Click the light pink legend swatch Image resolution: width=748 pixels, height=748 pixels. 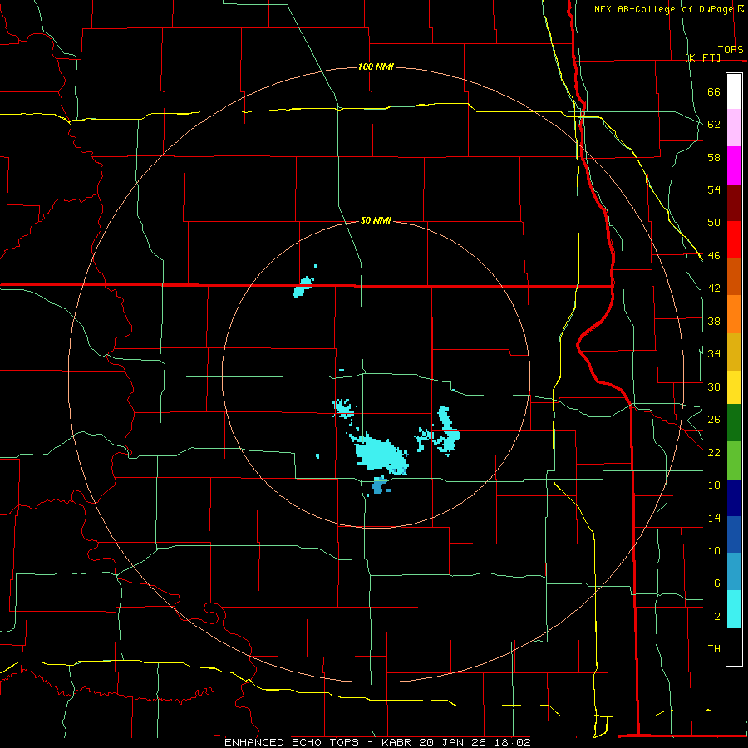click(x=734, y=128)
